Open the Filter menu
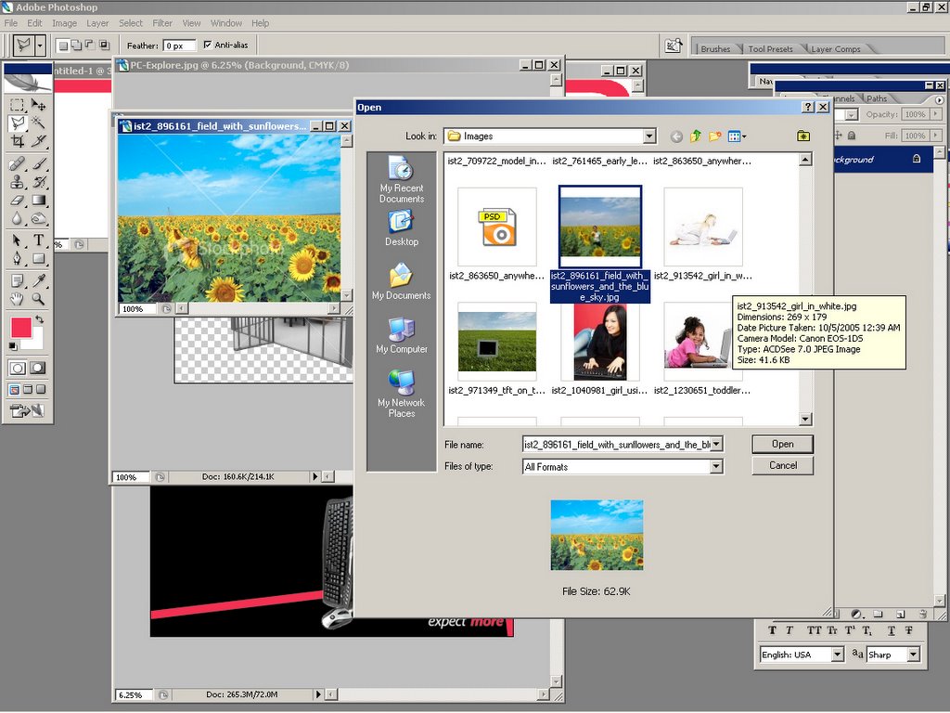Image resolution: width=950 pixels, height=713 pixels. 162,23
